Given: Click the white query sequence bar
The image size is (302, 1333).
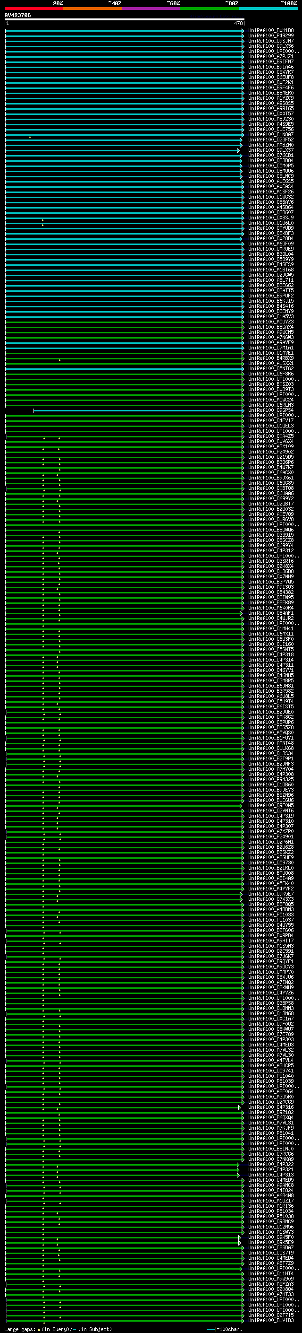Looking at the screenshot, I should pos(125,19).
